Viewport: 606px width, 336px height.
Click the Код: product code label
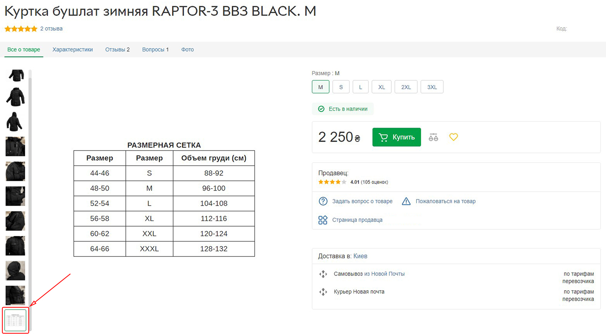(561, 29)
